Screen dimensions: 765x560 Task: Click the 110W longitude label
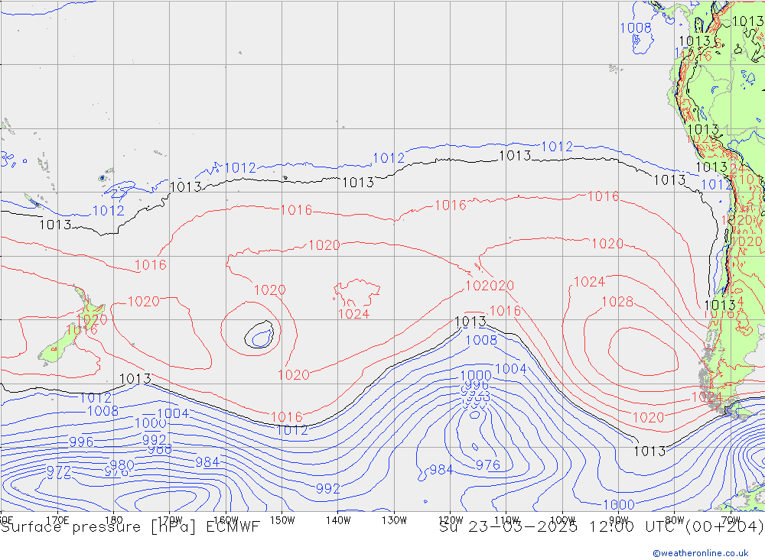click(506, 520)
